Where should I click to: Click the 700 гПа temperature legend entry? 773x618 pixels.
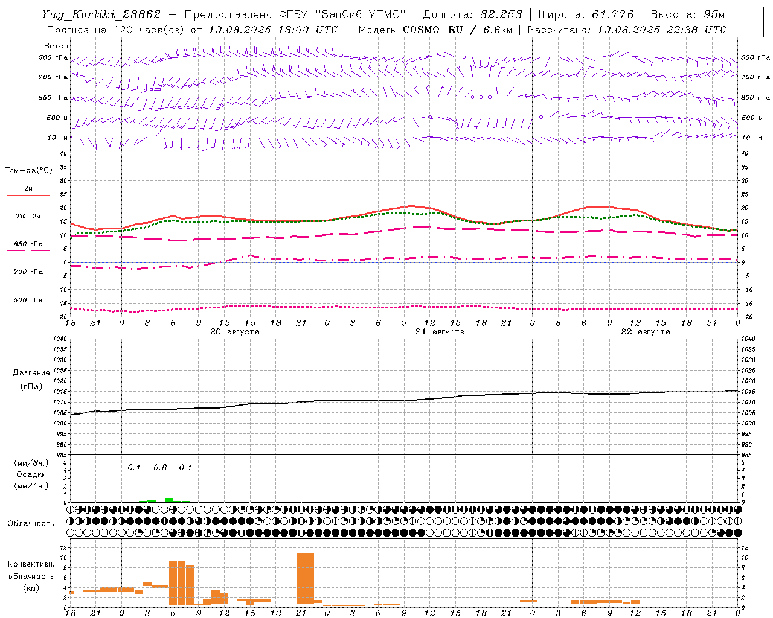pyautogui.click(x=28, y=272)
